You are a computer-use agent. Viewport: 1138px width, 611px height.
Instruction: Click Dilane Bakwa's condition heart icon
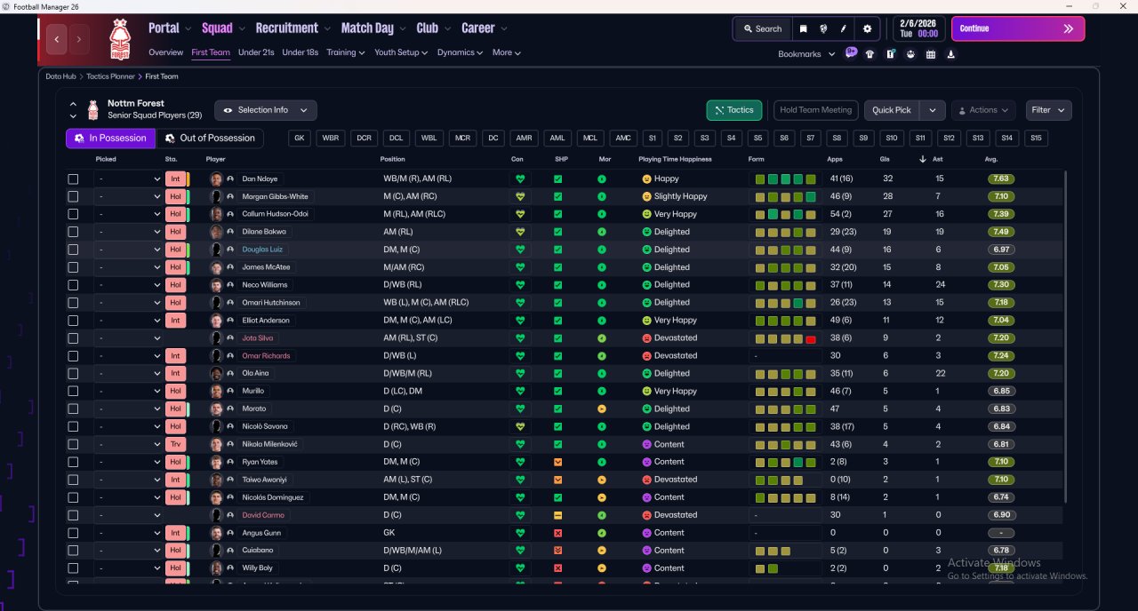click(520, 232)
